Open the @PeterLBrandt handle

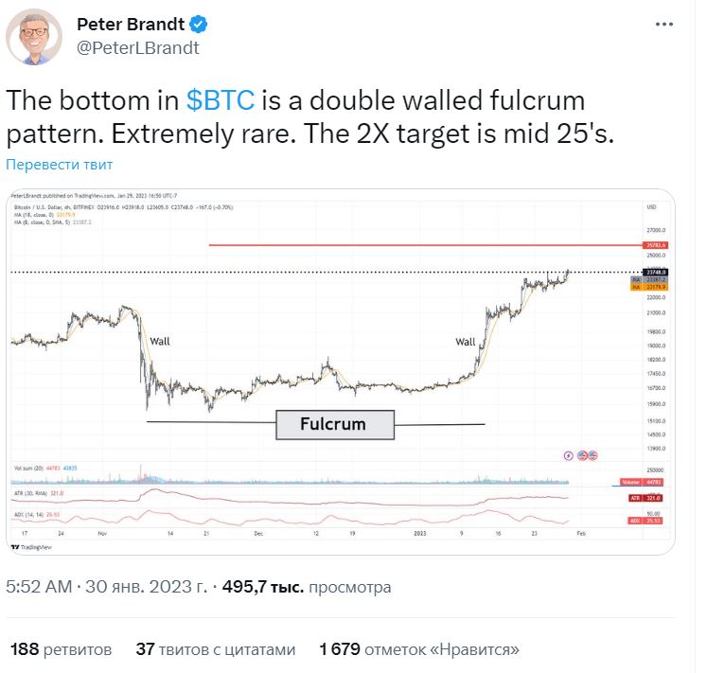point(138,48)
